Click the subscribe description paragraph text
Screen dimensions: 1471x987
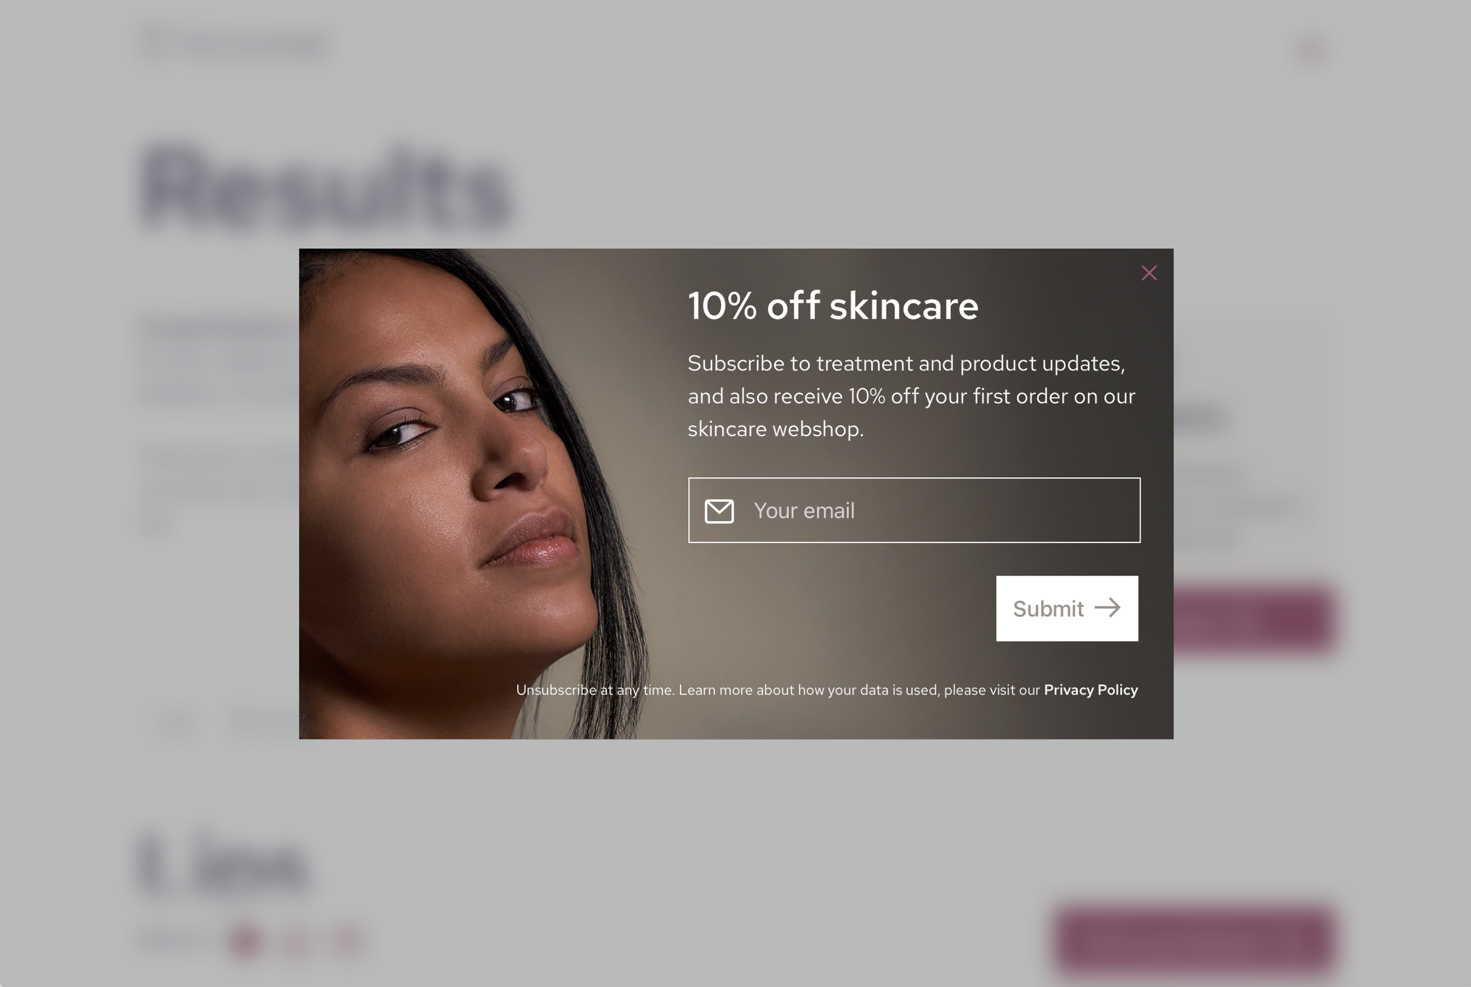pos(911,396)
